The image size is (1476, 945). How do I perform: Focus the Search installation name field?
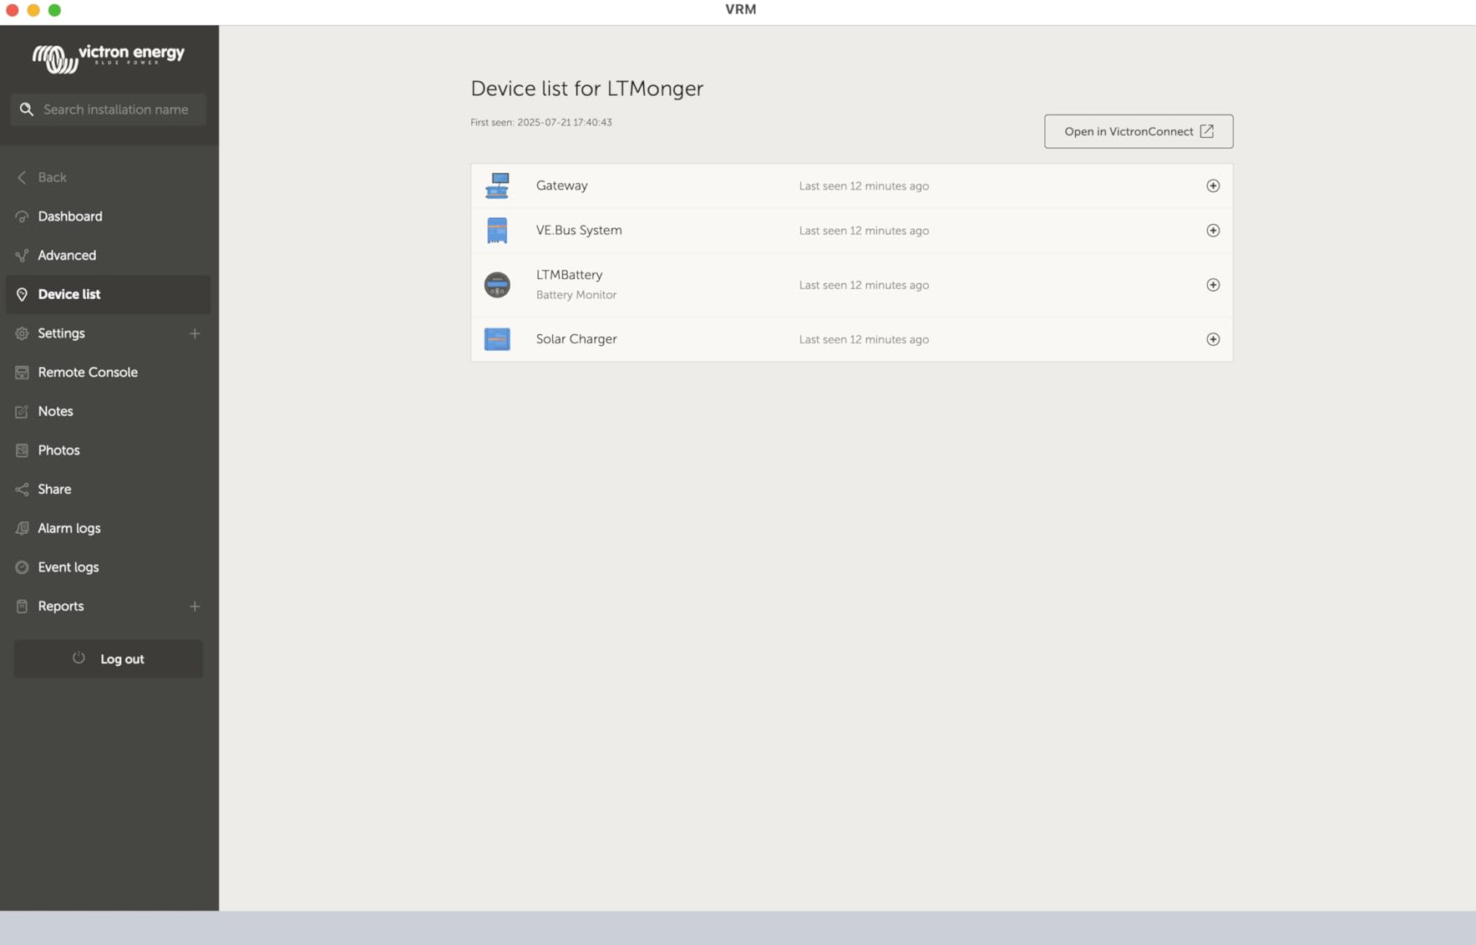coord(109,109)
